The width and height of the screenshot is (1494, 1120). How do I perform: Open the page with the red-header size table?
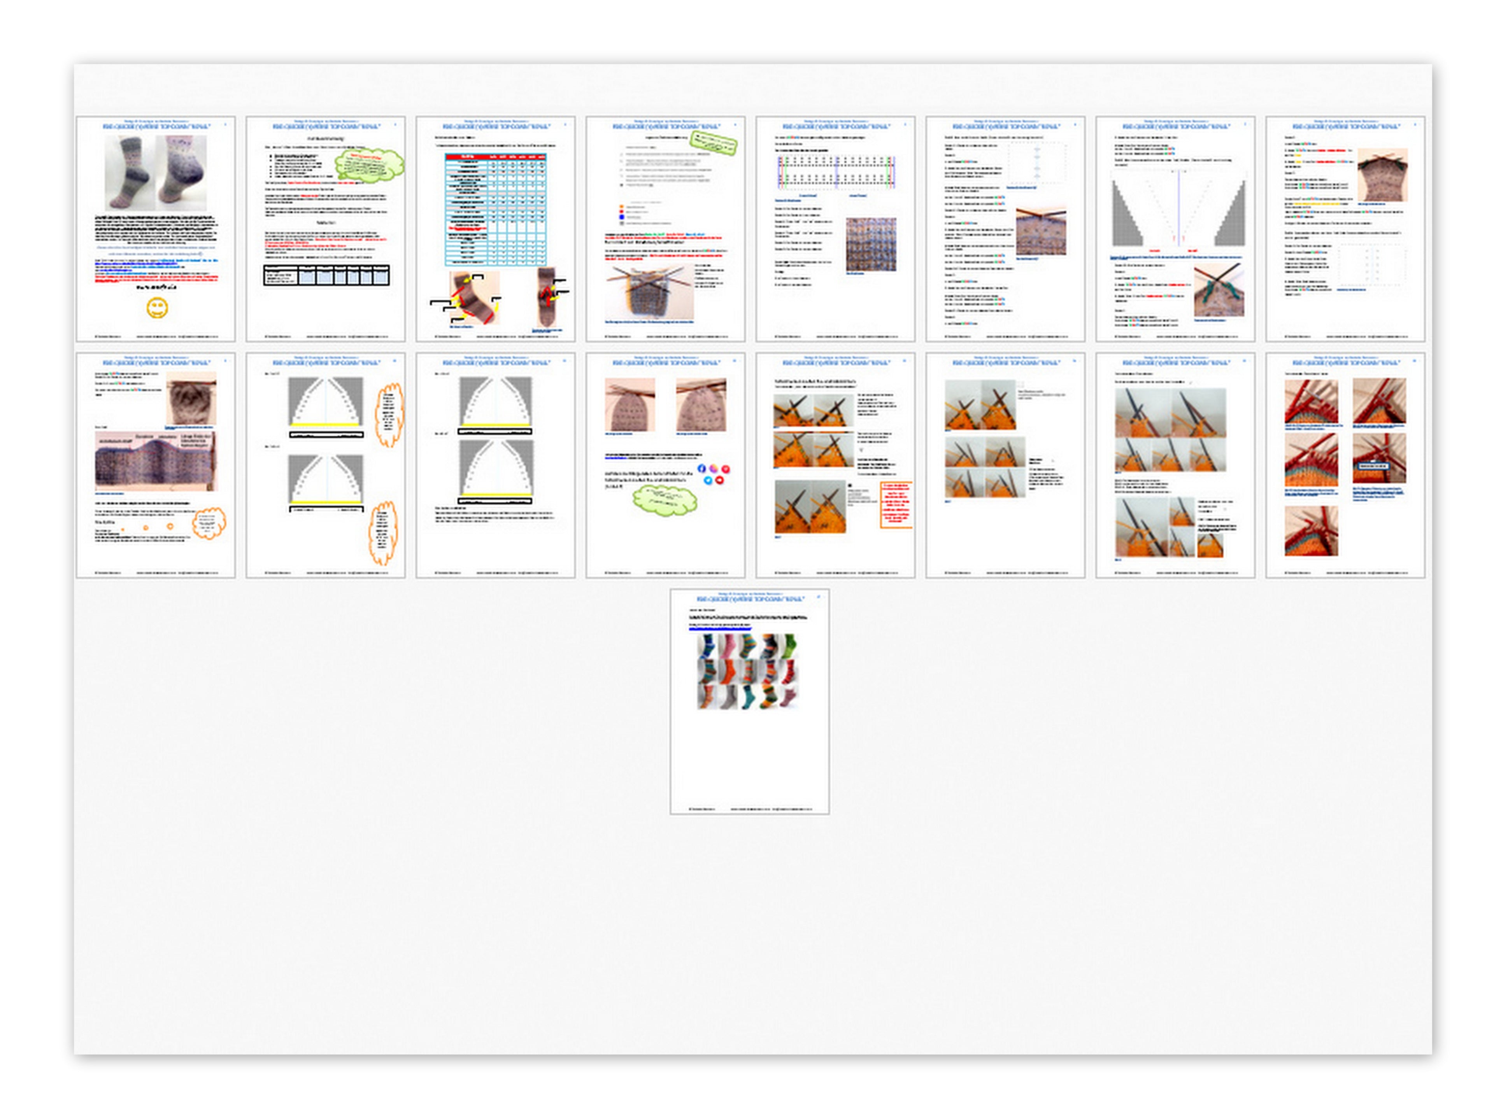coord(495,228)
